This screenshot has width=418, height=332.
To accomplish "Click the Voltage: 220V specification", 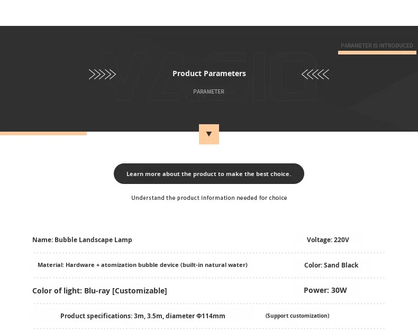I will pos(328,239).
